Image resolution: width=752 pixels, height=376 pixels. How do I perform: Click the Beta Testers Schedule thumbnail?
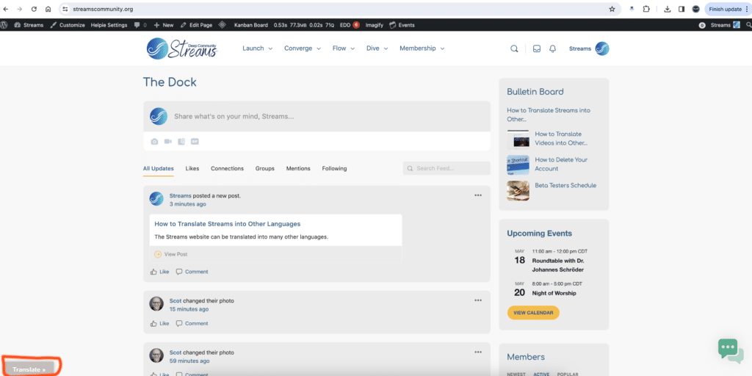(x=518, y=190)
